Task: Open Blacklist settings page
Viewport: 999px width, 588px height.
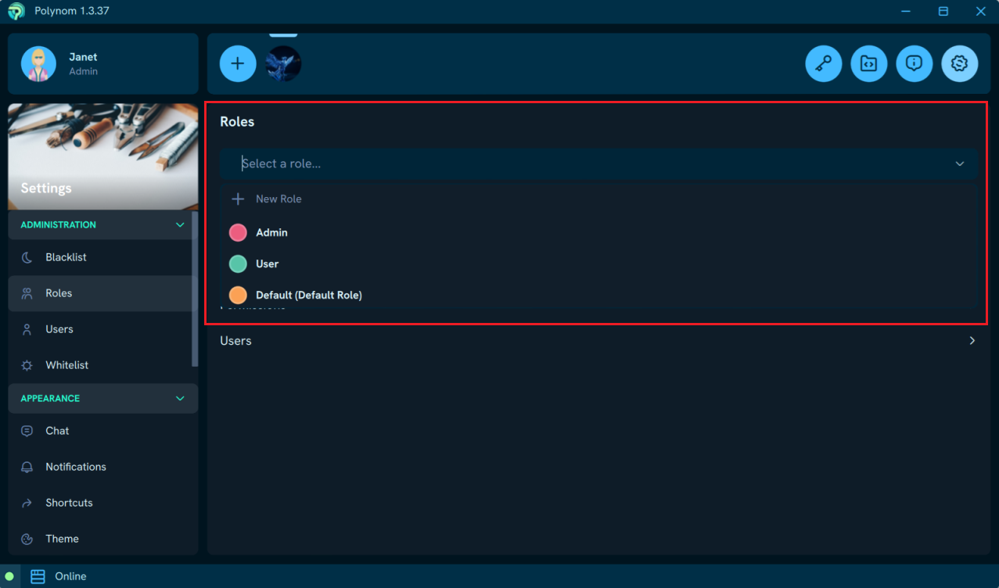Action: 66,257
